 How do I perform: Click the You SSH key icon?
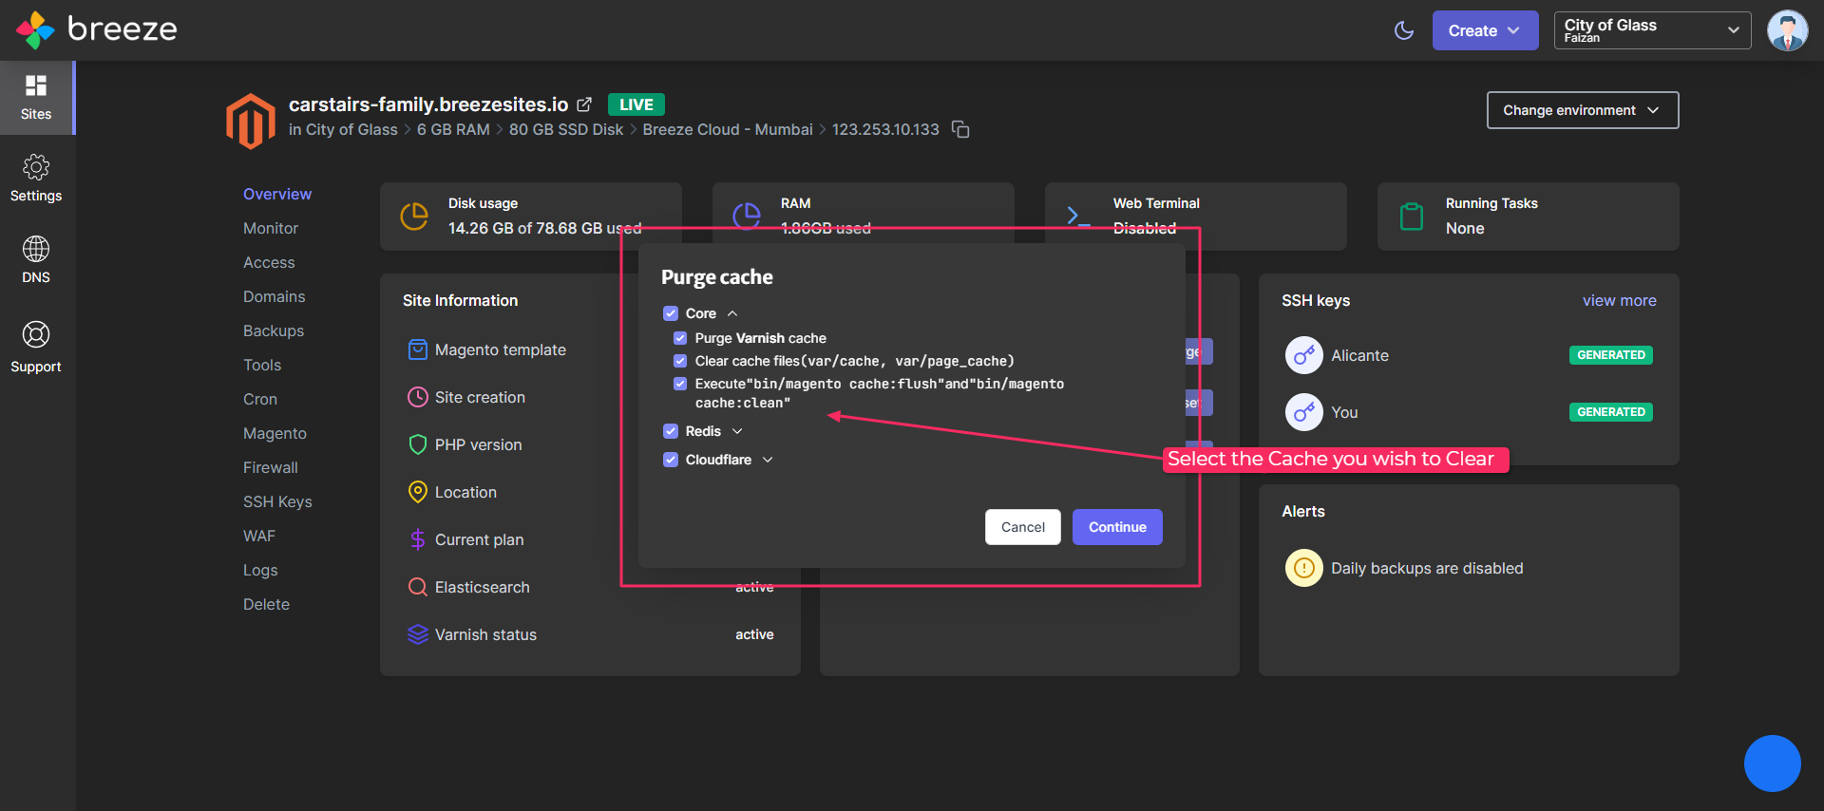tap(1303, 412)
